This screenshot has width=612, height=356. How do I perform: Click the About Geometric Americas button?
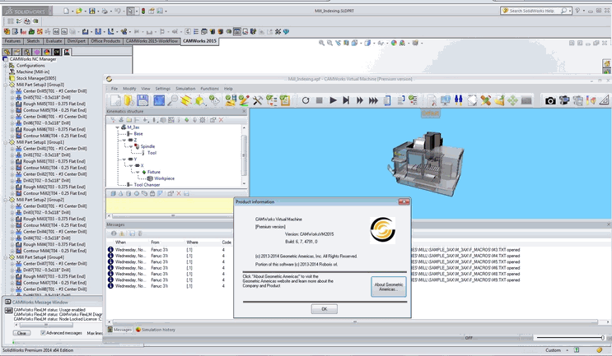click(x=388, y=287)
